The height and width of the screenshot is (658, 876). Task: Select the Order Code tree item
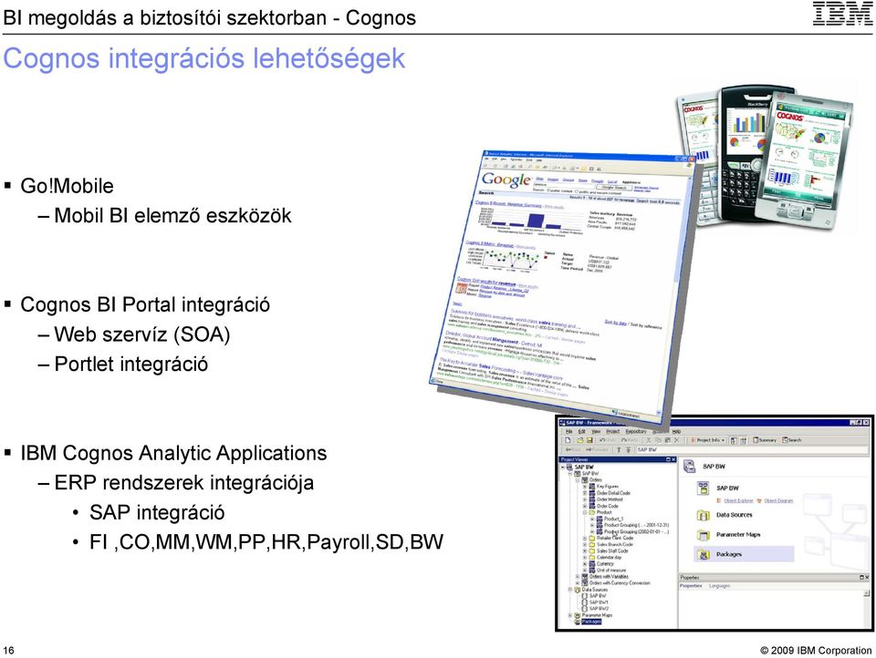pos(608,506)
